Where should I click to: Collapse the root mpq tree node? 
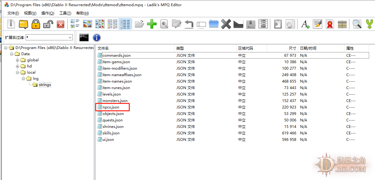6,48
